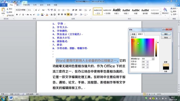Click the Increase Indent icon

76,10
